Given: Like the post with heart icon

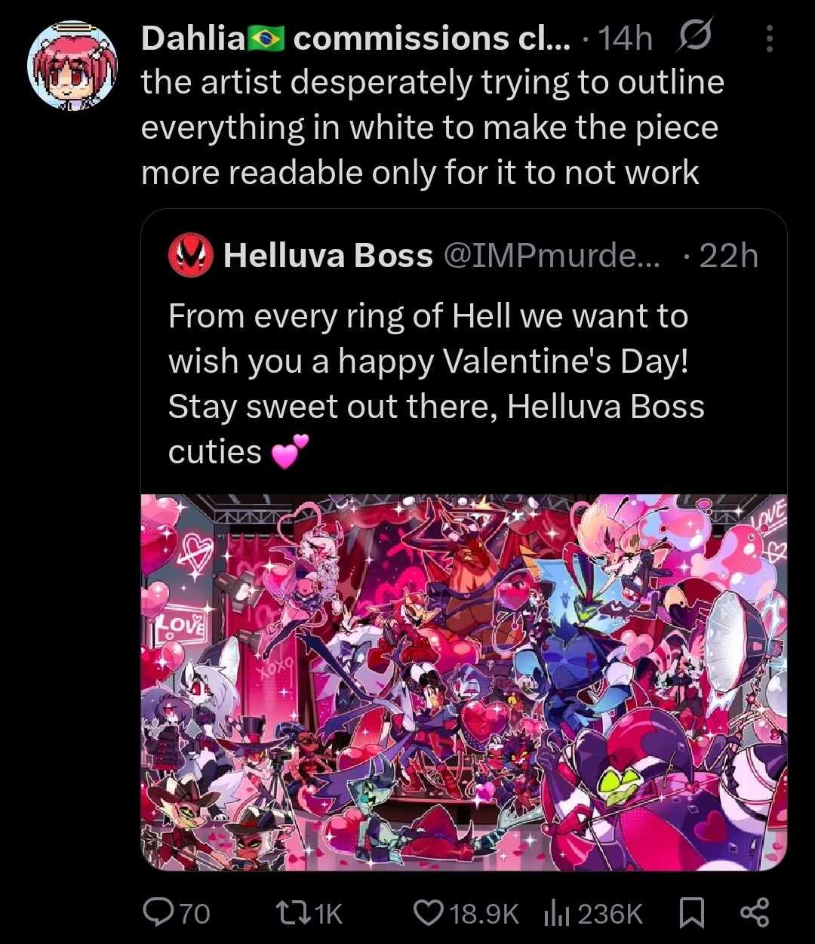Looking at the screenshot, I should (429, 913).
